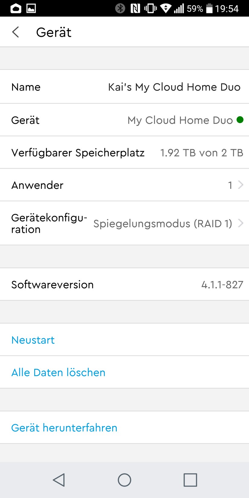Tap the battery icon in status bar
Screen dimensions: 249x498
(x=209, y=8)
